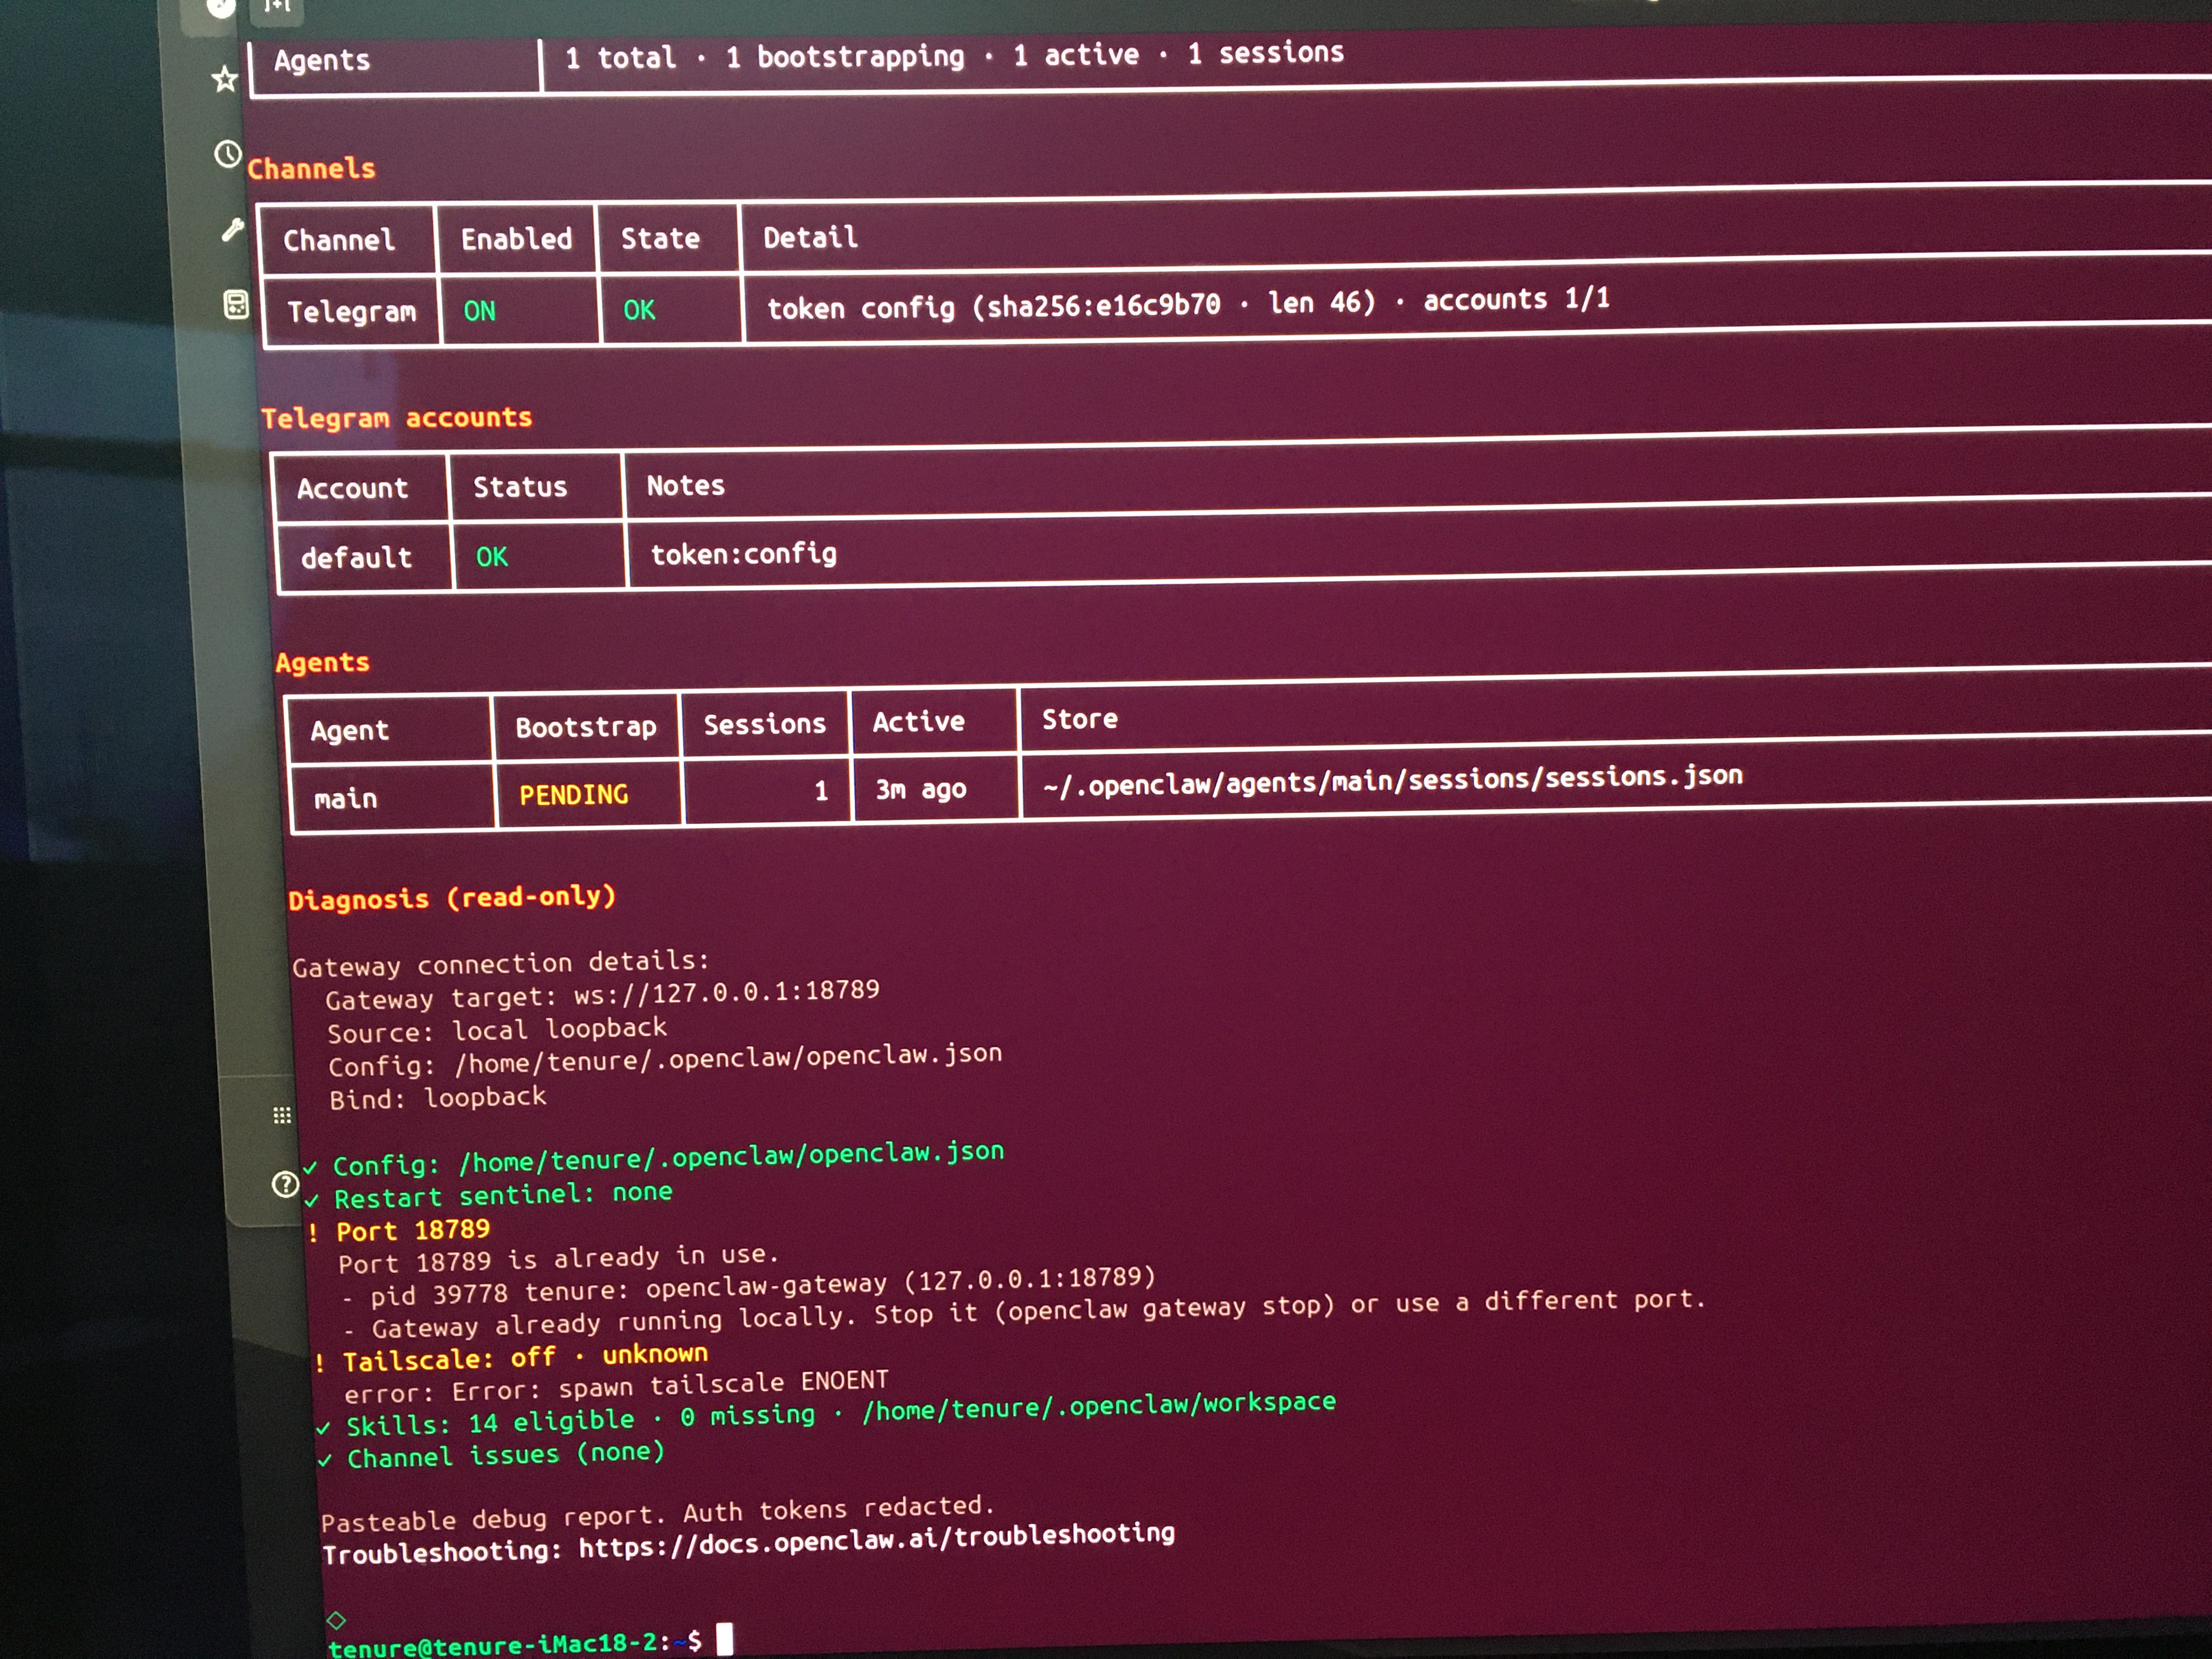The width and height of the screenshot is (2212, 1659).
Task: Click the green "ON" enabled value
Action: pyautogui.click(x=479, y=311)
